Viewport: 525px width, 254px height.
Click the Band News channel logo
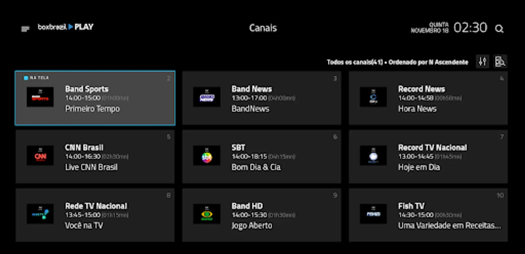point(207,97)
